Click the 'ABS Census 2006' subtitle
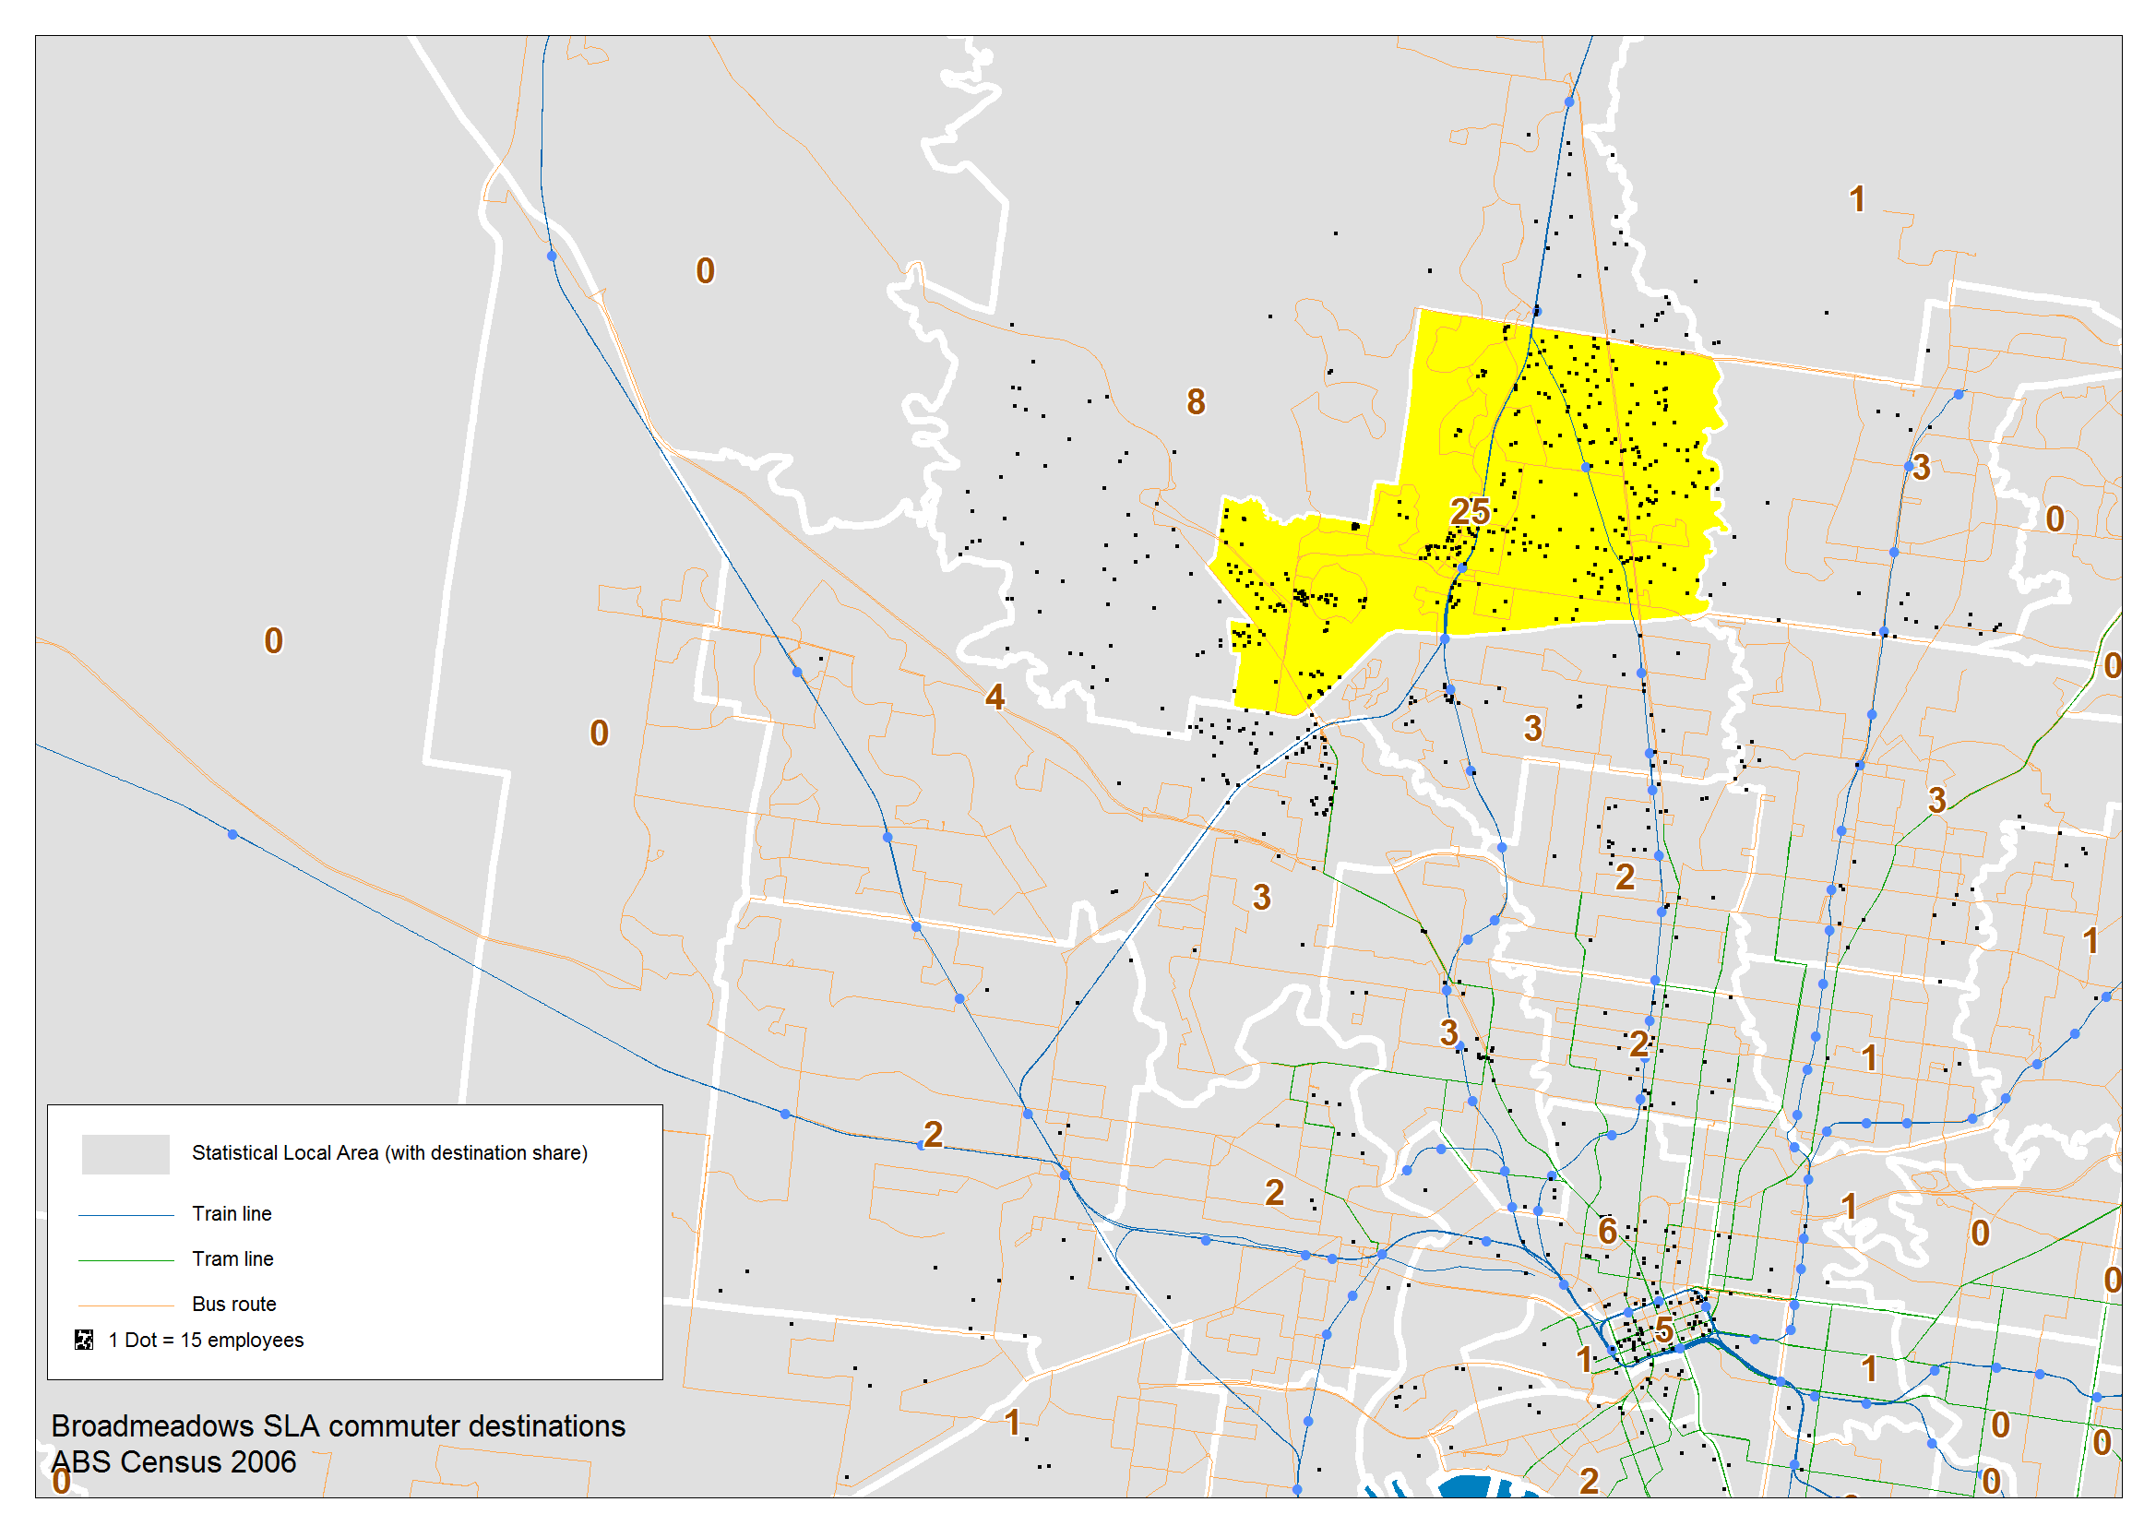This screenshot has width=2156, height=1526. click(x=173, y=1462)
